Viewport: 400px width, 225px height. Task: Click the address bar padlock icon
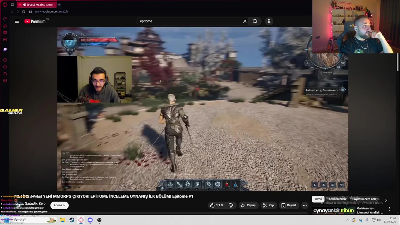tap(30, 12)
